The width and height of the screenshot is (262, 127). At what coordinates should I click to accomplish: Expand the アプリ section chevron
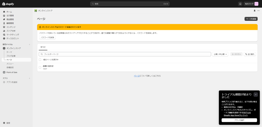click(x=30, y=78)
